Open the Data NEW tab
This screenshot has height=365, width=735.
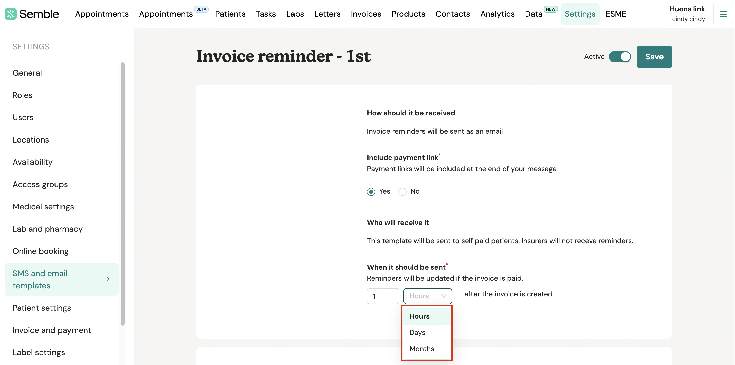tap(534, 14)
